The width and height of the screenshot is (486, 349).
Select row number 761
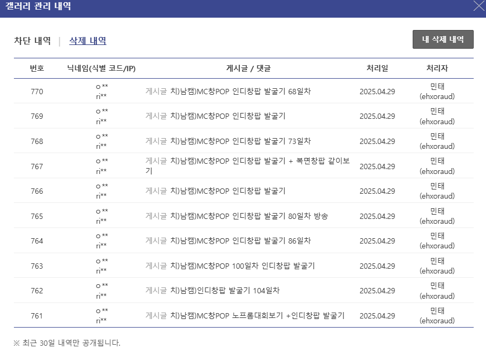[37, 316]
